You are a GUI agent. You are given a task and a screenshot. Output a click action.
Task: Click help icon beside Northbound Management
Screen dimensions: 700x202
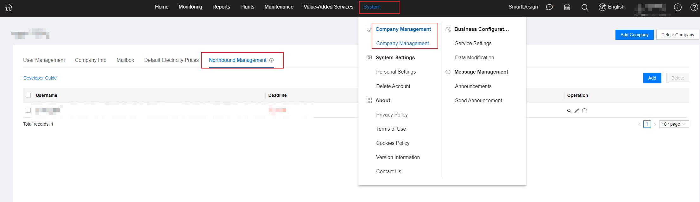[x=271, y=60]
